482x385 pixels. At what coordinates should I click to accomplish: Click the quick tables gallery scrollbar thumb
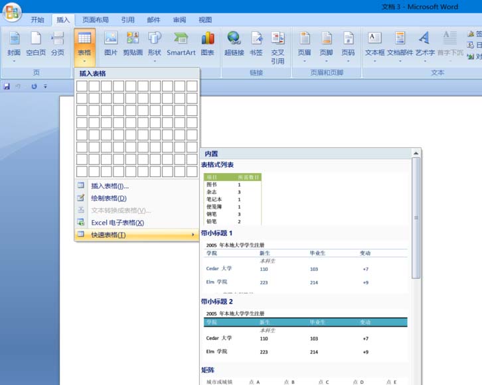[416, 218]
